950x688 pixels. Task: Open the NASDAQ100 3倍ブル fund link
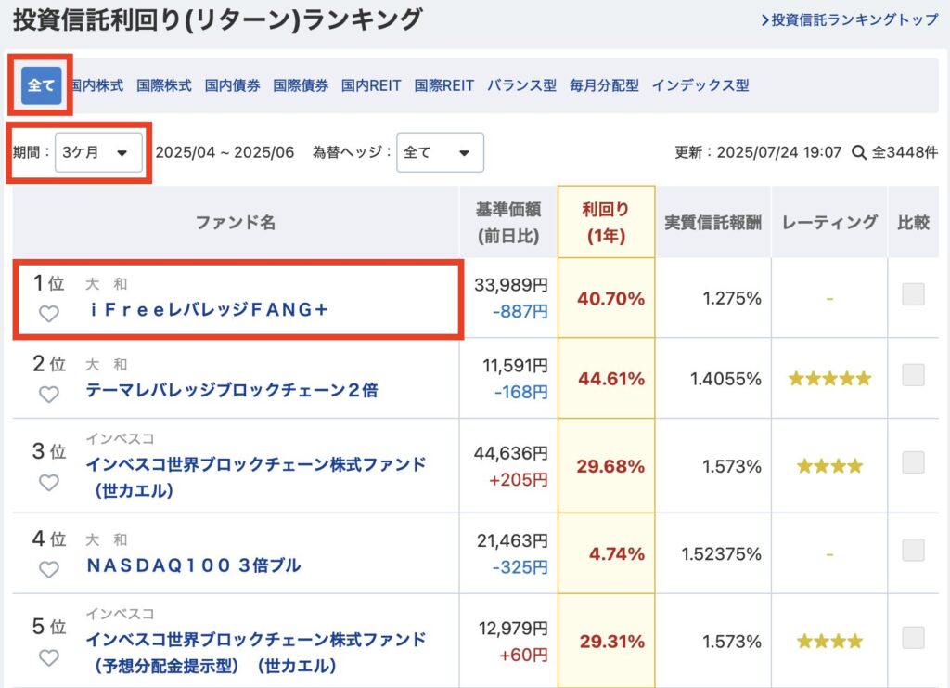coord(194,565)
